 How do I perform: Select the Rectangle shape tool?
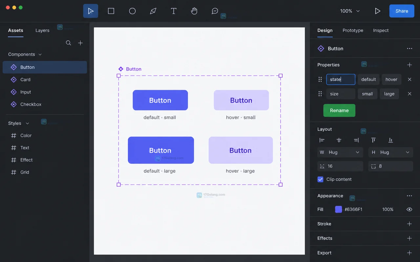pyautogui.click(x=111, y=11)
